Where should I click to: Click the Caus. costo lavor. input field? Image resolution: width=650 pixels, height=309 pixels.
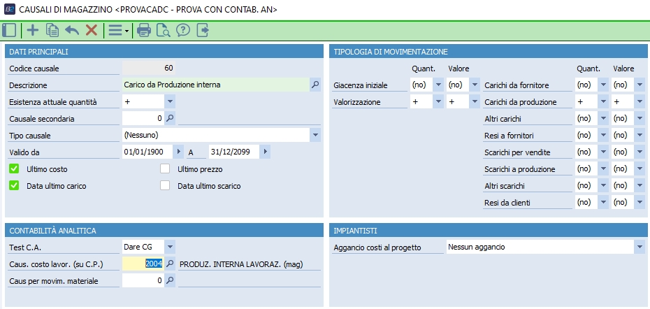click(143, 264)
